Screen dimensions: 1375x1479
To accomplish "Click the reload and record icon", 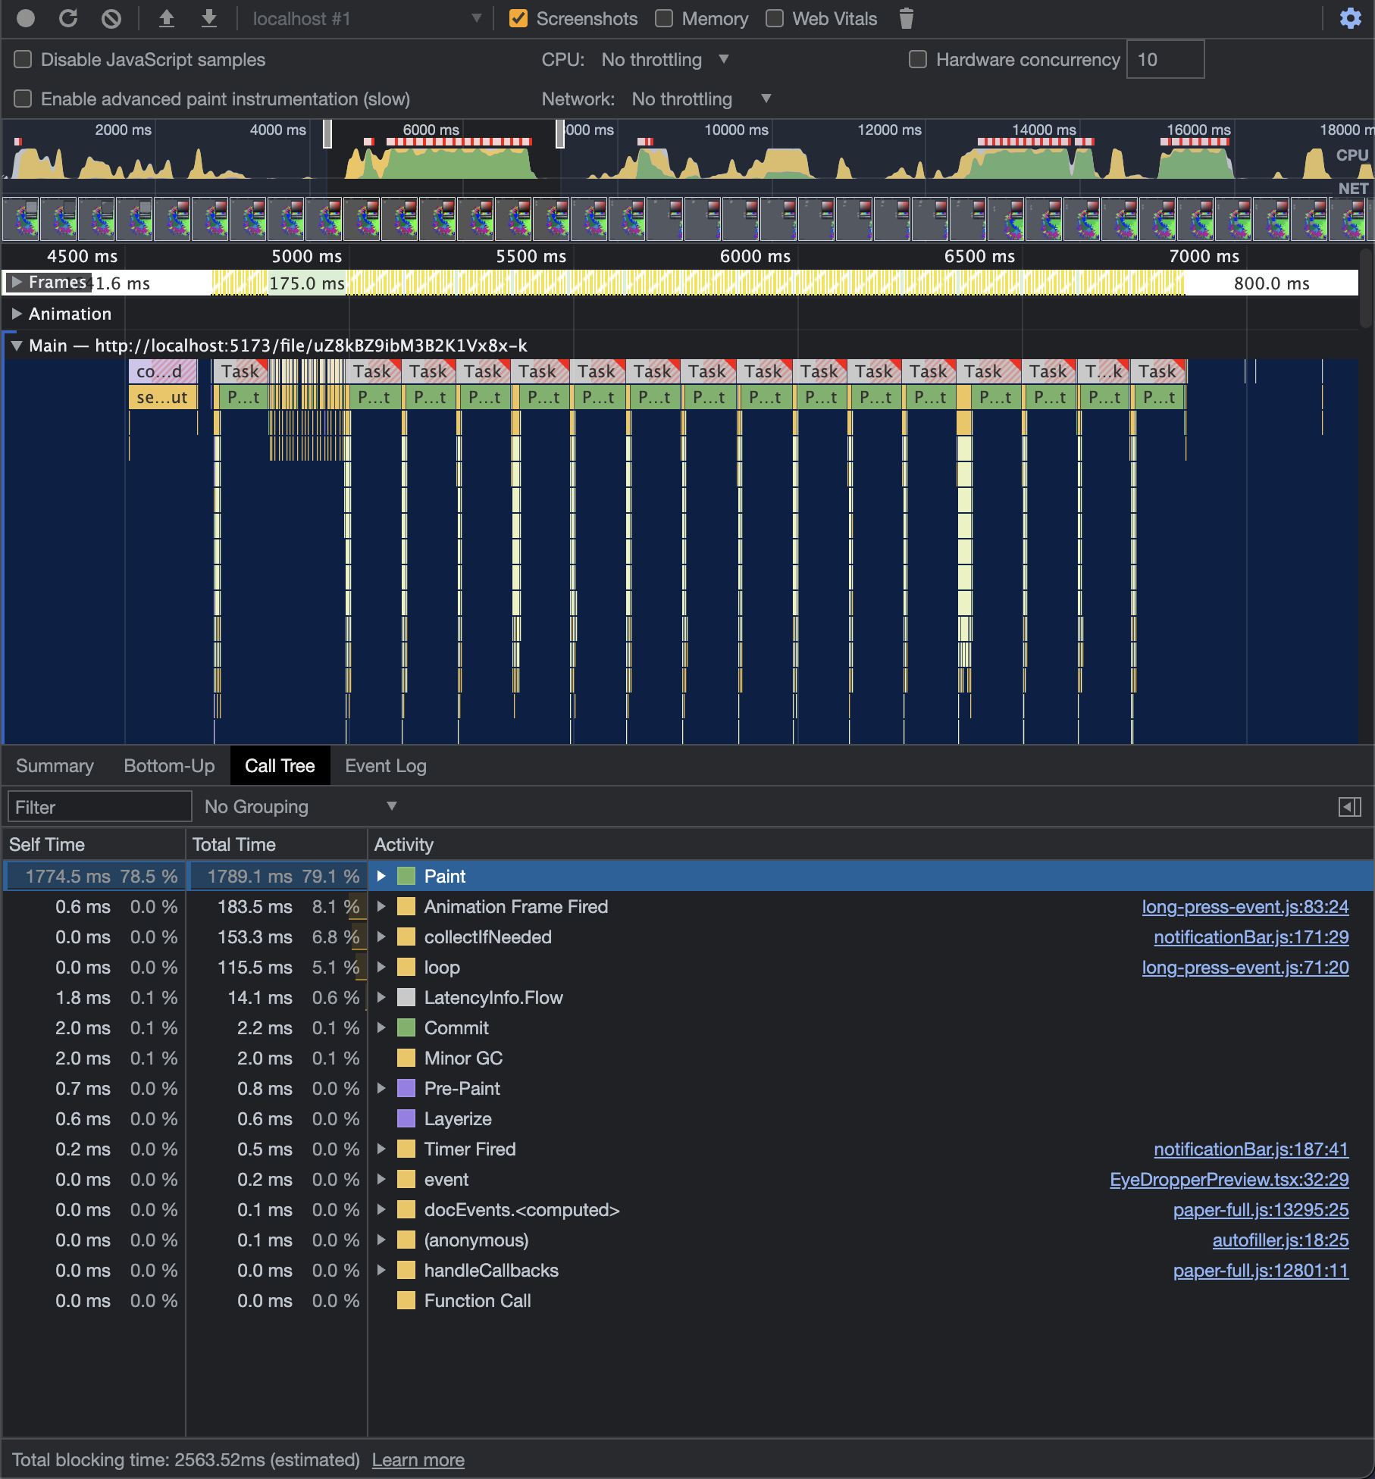I will click(69, 18).
